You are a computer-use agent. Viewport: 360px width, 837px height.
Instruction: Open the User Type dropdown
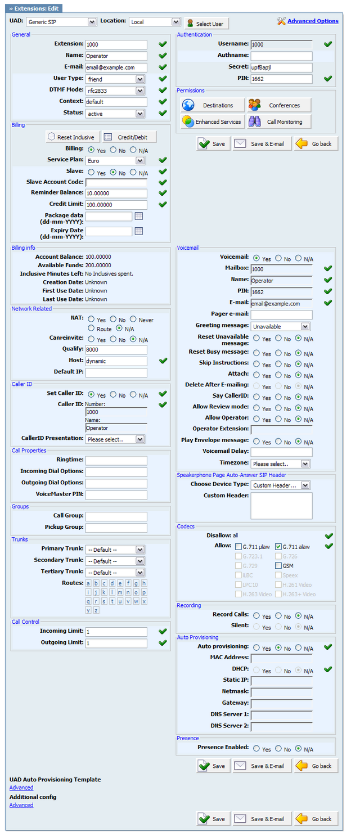coord(115,79)
